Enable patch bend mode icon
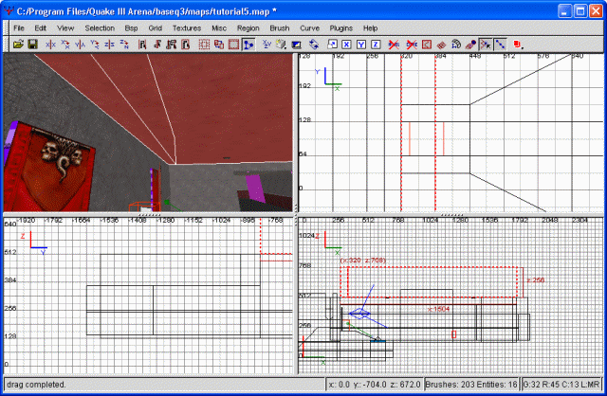 (x=456, y=45)
